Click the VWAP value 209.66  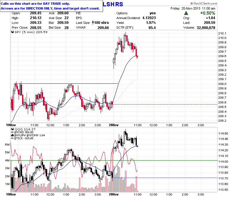[x=103, y=28]
